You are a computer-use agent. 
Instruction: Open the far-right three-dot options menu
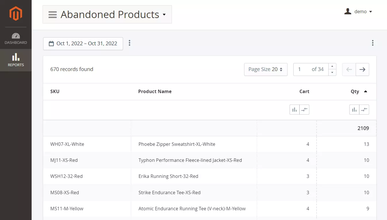click(x=373, y=43)
